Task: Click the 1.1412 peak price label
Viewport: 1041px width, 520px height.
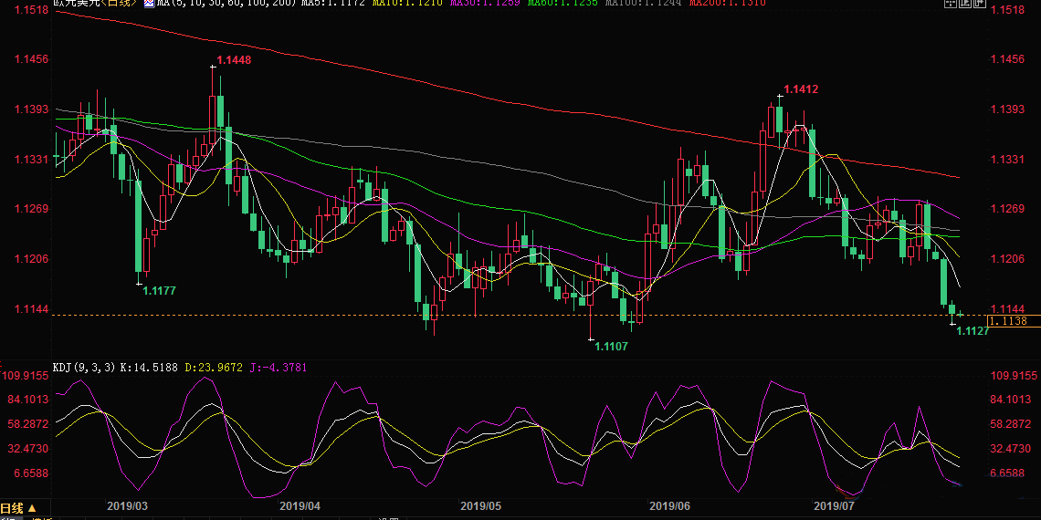Action: [x=800, y=89]
